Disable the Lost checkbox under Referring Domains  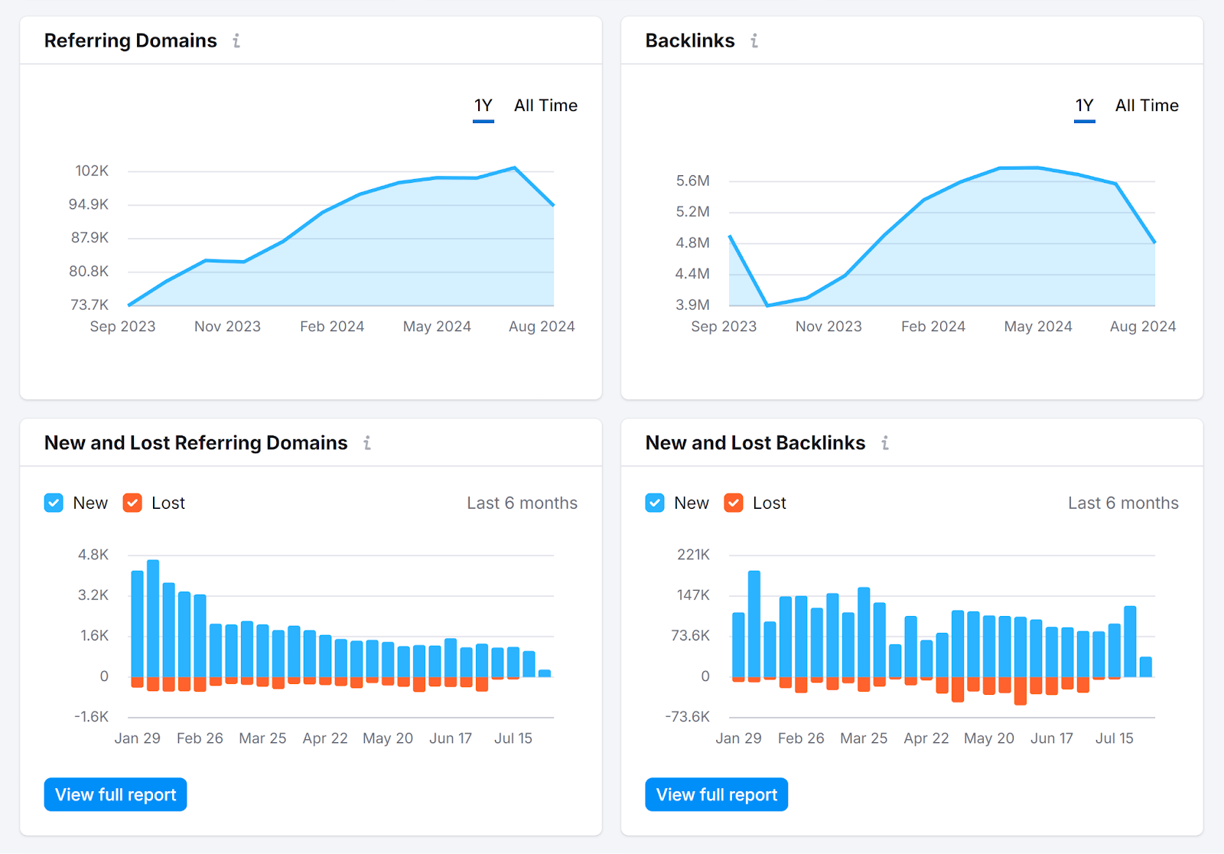tap(132, 503)
